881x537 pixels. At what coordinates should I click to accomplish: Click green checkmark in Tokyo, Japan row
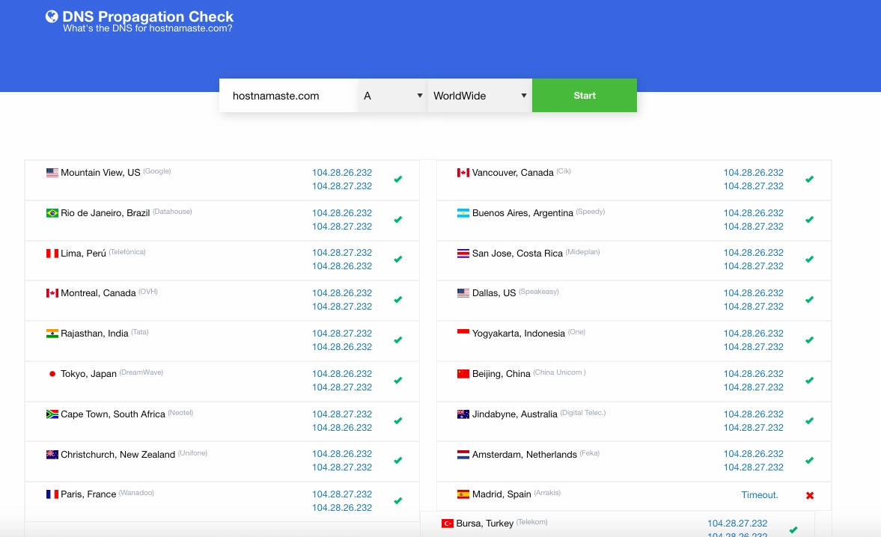[x=397, y=381]
